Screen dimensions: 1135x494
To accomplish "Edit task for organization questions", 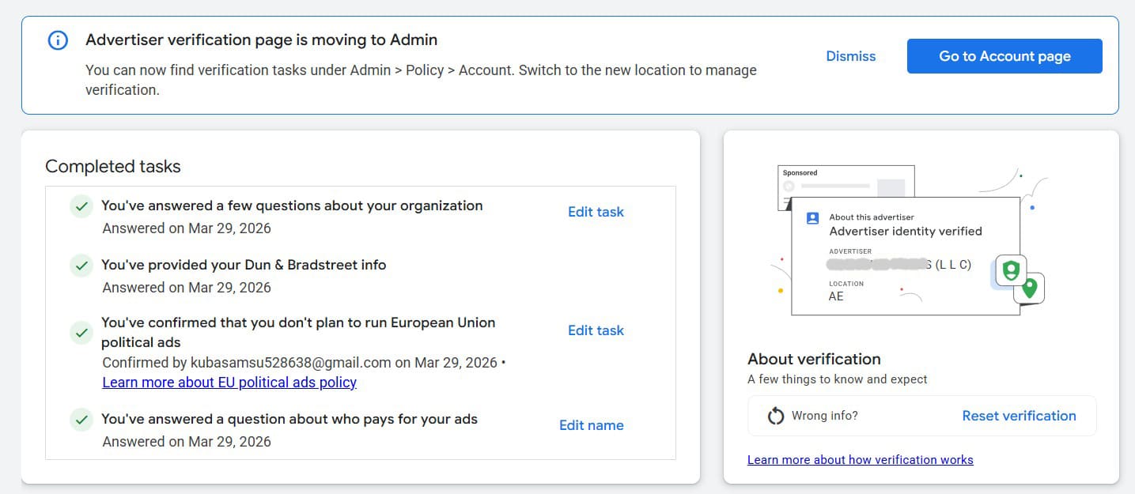I will pyautogui.click(x=596, y=212).
